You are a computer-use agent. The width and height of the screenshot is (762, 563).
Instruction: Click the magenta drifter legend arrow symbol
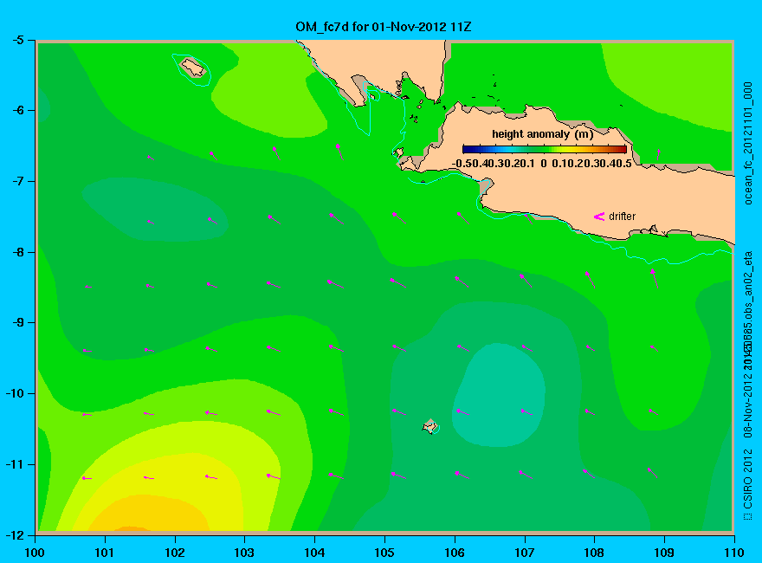pyautogui.click(x=599, y=217)
